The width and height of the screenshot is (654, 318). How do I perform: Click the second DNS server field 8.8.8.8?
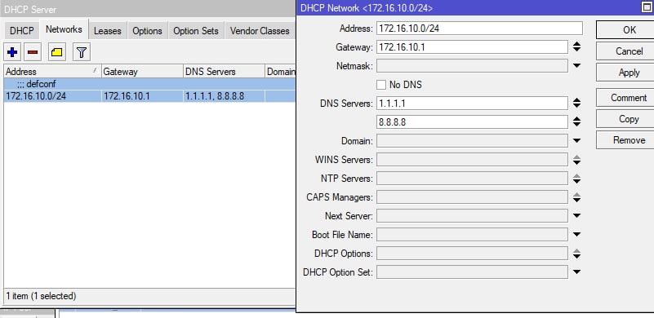(472, 121)
